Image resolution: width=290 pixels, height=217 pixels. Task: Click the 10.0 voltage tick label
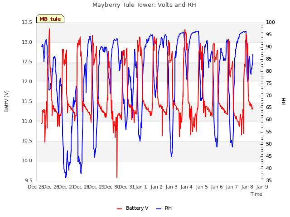coord(27,161)
